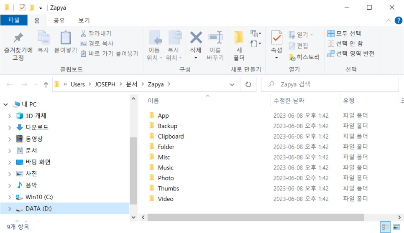Click History (히스토리) icon
Image resolution: width=404 pixels, height=233 pixels.
[292, 57]
